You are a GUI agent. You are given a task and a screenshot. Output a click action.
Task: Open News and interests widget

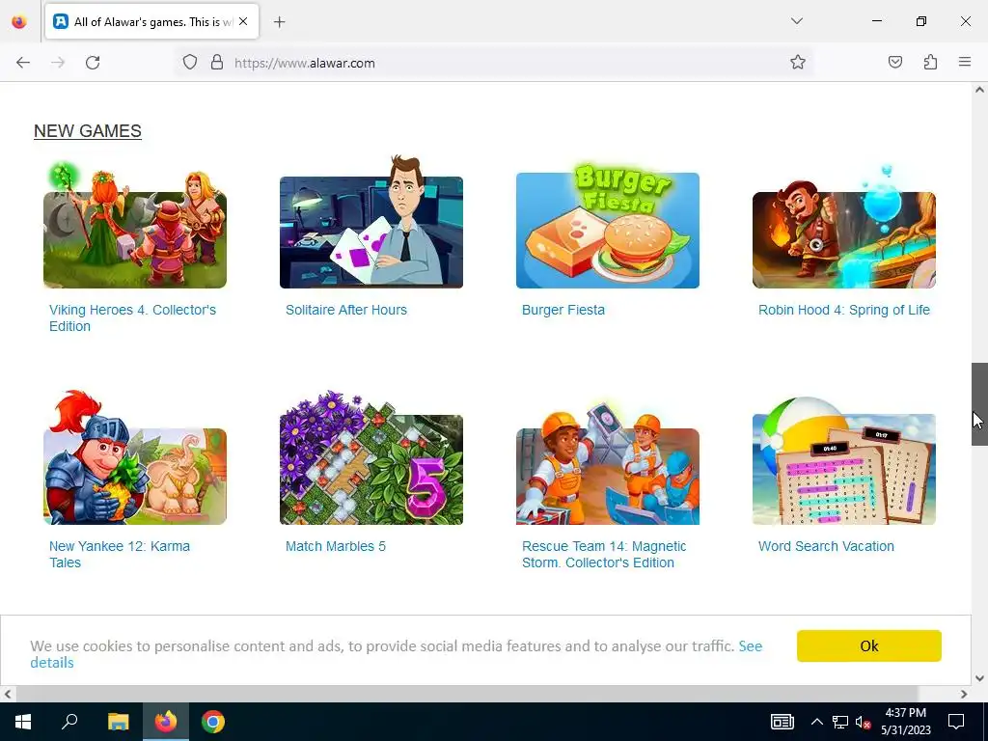pyautogui.click(x=782, y=722)
